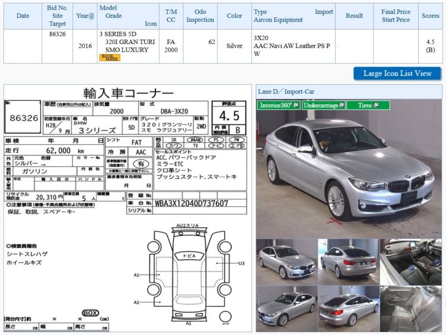
Task: Open bottom-row thumbnail of rear right view
Action: point(349,309)
